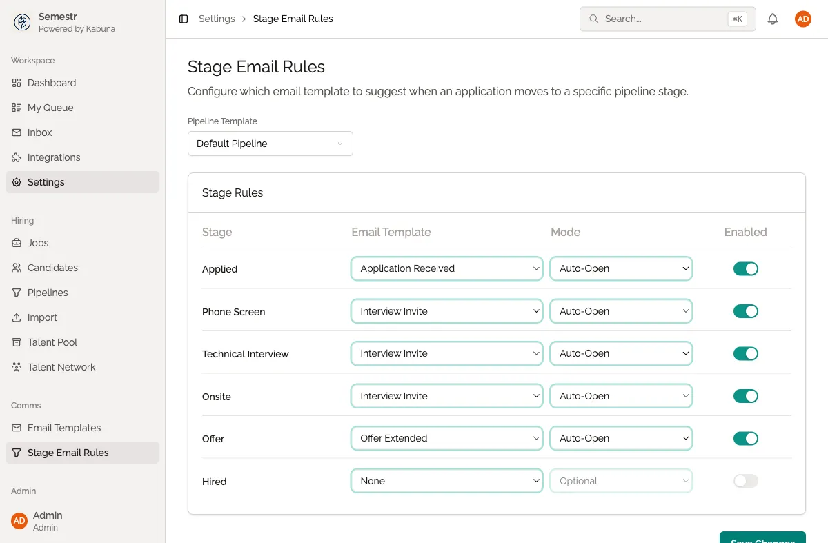This screenshot has width=828, height=543.
Task: Expand Hired email template dropdown
Action: pos(446,481)
